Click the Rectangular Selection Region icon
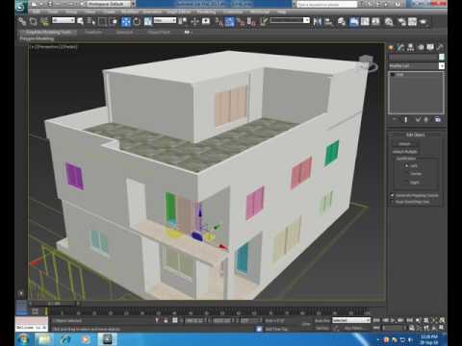Image resolution: width=462 pixels, height=346 pixels. pyautogui.click(x=102, y=21)
